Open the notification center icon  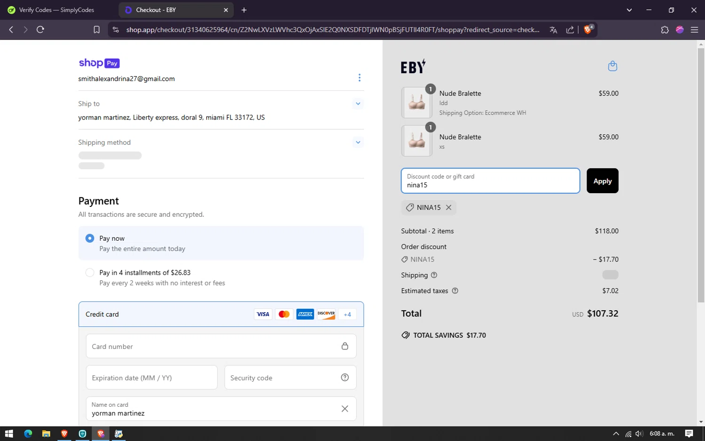[x=689, y=433]
